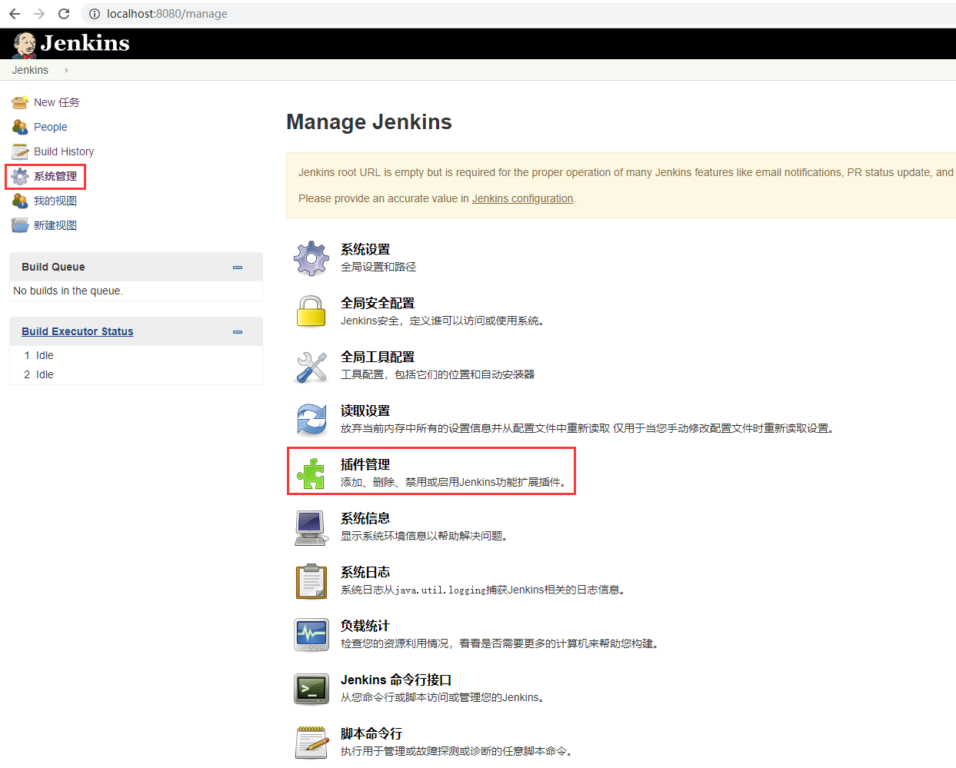
Task: Click the browser back arrow
Action: tap(15, 14)
